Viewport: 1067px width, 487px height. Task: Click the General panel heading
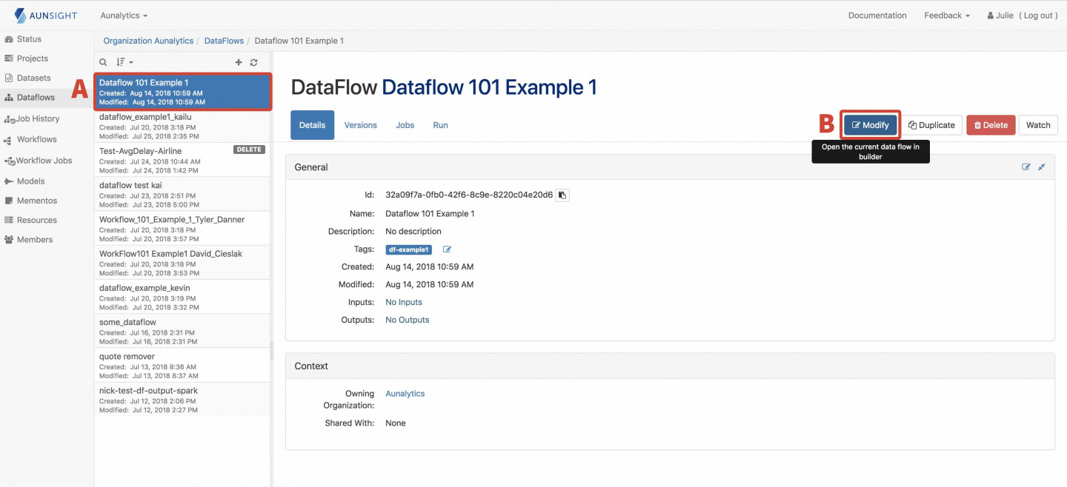pos(311,167)
